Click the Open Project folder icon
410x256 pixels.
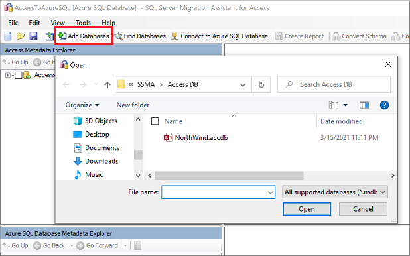click(x=21, y=36)
